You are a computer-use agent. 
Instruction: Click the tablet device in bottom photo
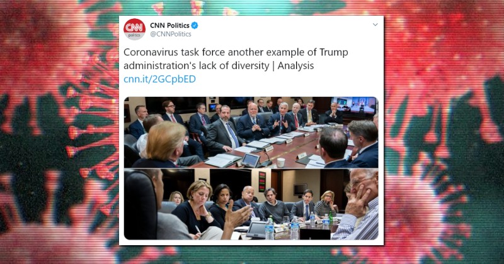(256, 230)
